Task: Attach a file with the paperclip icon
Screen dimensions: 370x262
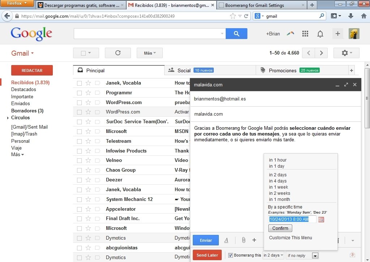Action: [x=243, y=240]
